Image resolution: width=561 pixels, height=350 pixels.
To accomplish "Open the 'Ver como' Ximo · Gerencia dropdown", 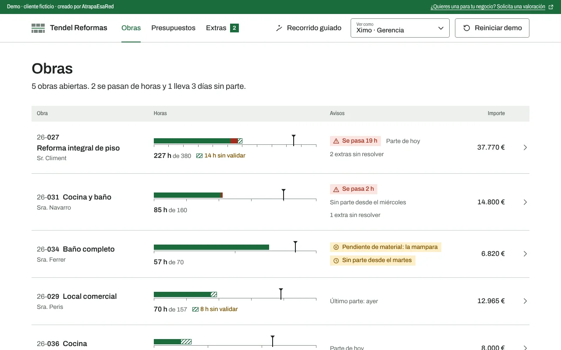I will (400, 28).
